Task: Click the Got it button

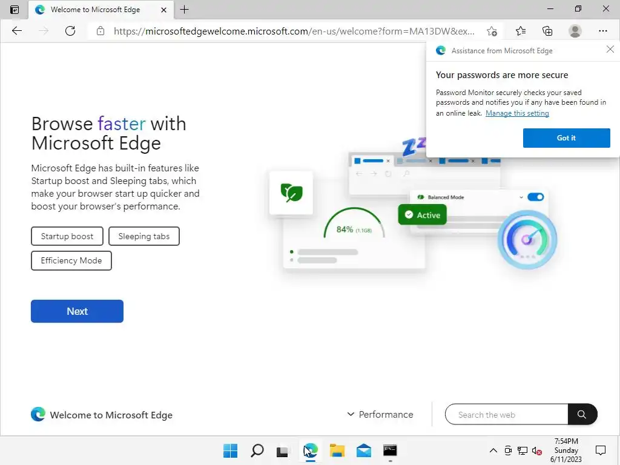Action: [x=566, y=138]
